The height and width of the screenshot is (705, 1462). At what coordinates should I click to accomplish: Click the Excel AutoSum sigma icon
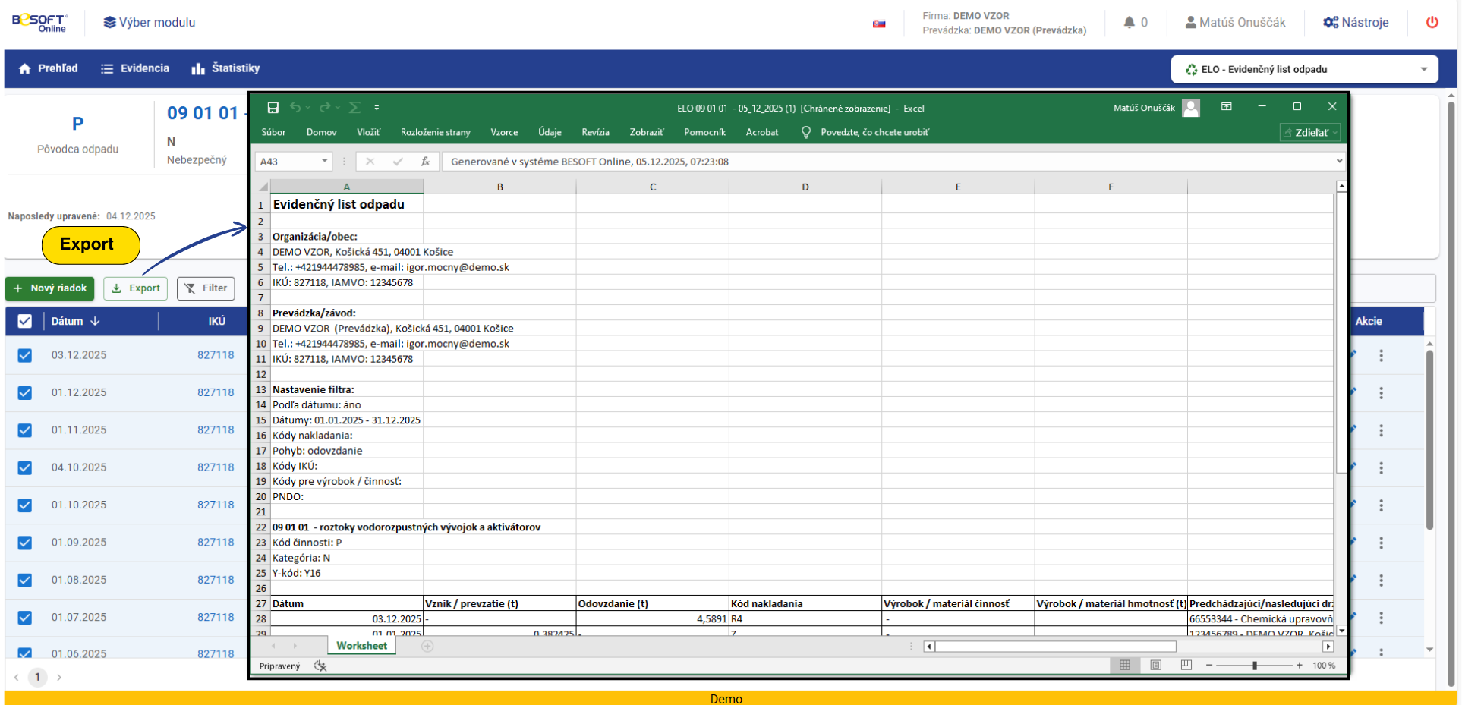(354, 108)
